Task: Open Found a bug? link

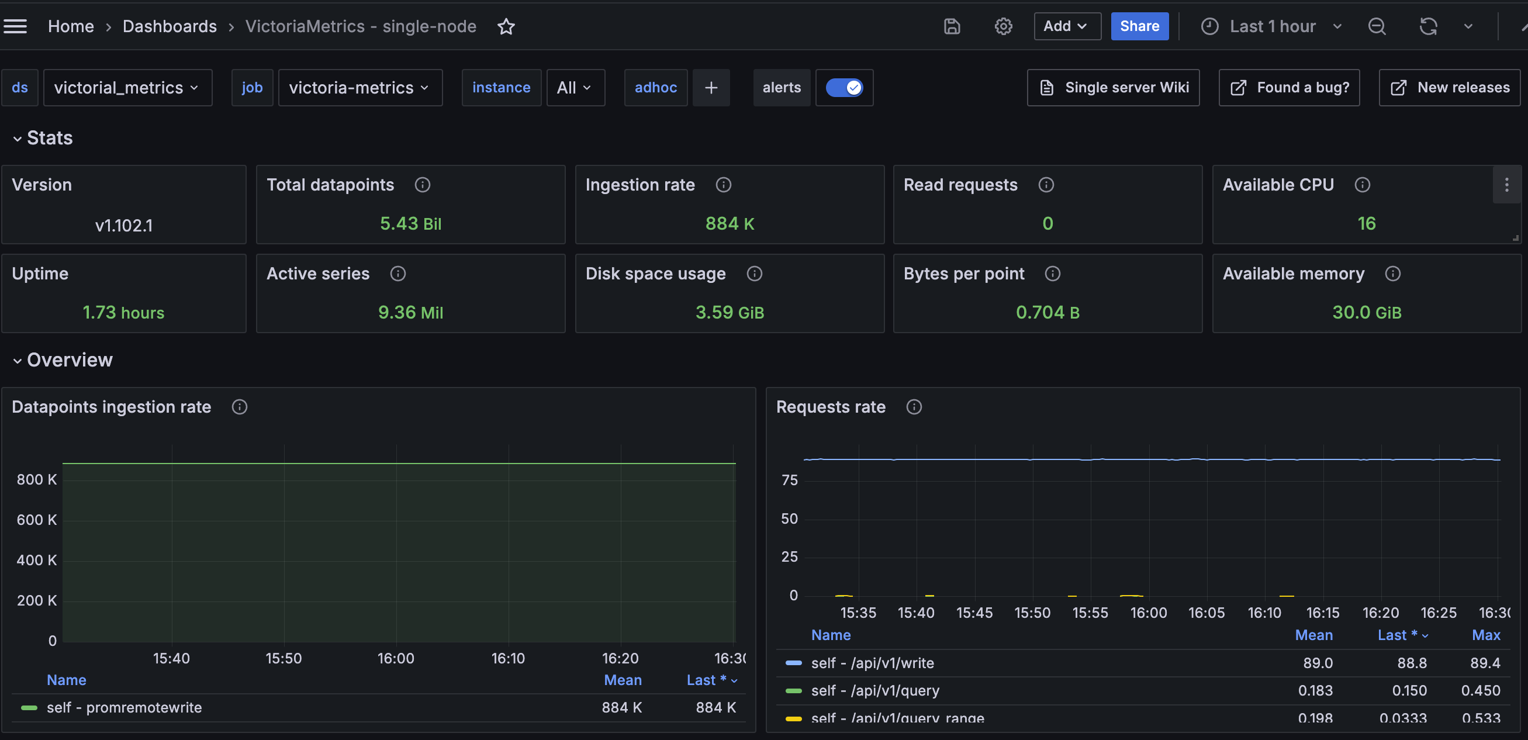Action: coord(1290,88)
